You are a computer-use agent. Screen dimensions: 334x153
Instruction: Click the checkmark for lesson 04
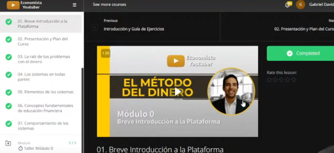pos(8,75)
